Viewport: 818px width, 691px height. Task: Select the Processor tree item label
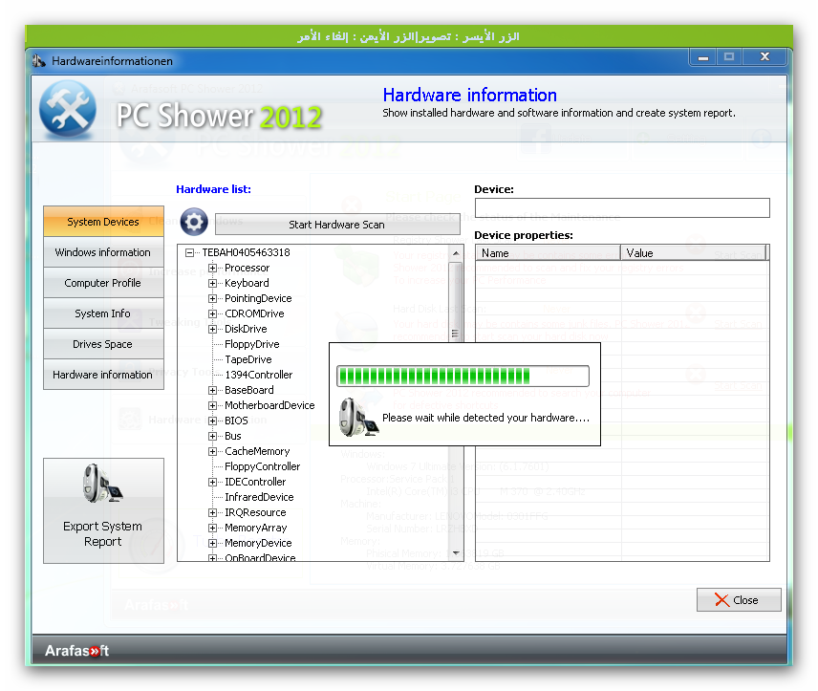[248, 268]
